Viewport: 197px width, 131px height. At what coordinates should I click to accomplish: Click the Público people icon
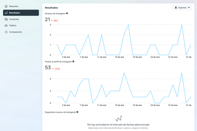6,26
